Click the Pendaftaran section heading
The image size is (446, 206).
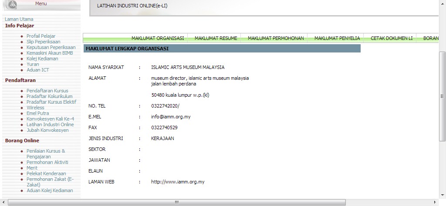point(20,81)
